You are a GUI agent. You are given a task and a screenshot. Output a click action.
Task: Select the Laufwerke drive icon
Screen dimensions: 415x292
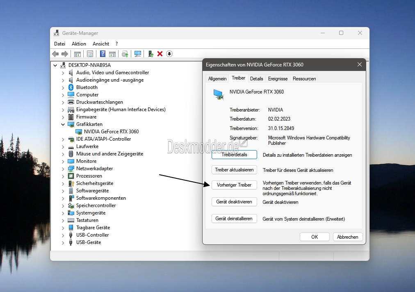click(71, 147)
